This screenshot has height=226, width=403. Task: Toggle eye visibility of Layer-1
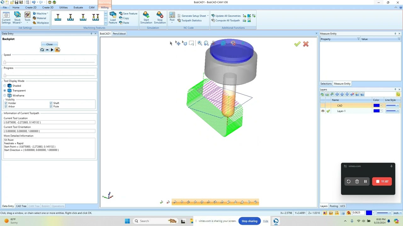(323, 111)
